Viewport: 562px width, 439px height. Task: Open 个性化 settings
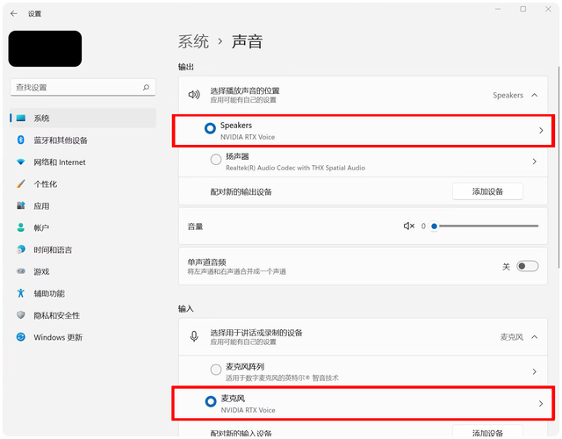(83, 184)
